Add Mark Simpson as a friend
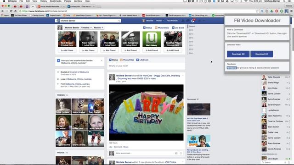 click(x=67, y=50)
